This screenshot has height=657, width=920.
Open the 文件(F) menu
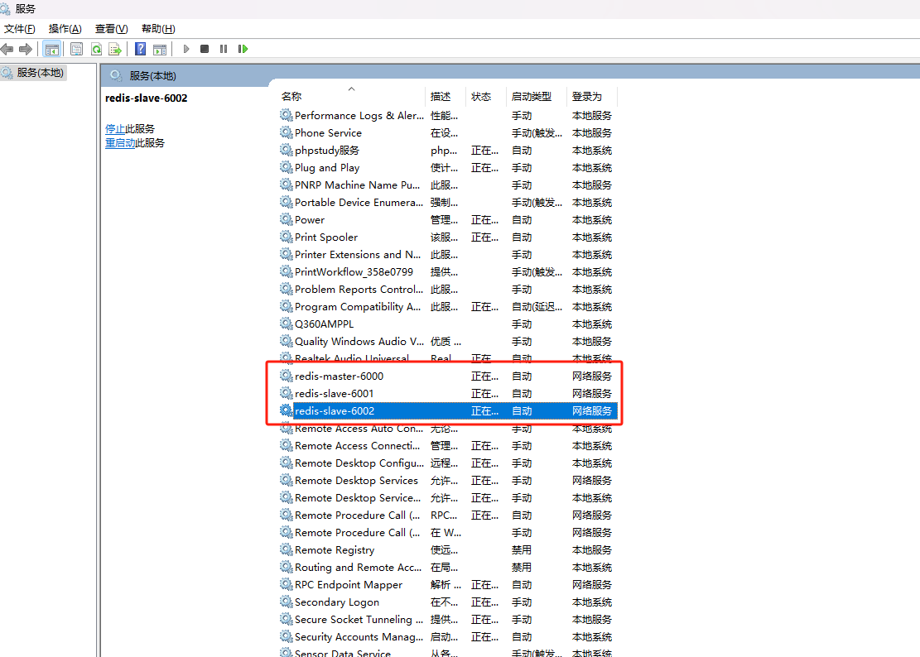point(19,29)
